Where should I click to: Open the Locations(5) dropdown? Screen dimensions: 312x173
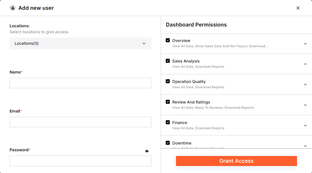pyautogui.click(x=80, y=43)
